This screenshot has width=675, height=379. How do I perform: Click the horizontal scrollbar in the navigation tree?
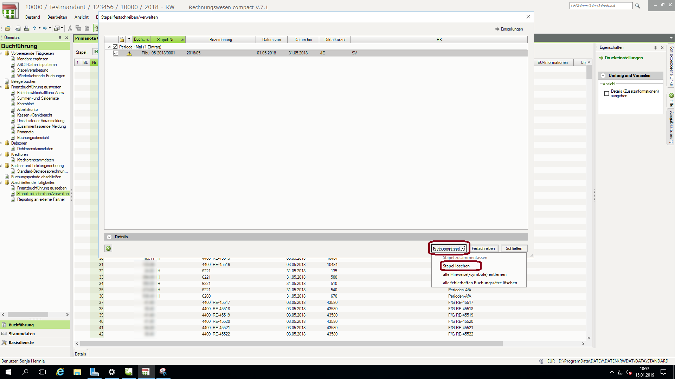tap(28, 315)
